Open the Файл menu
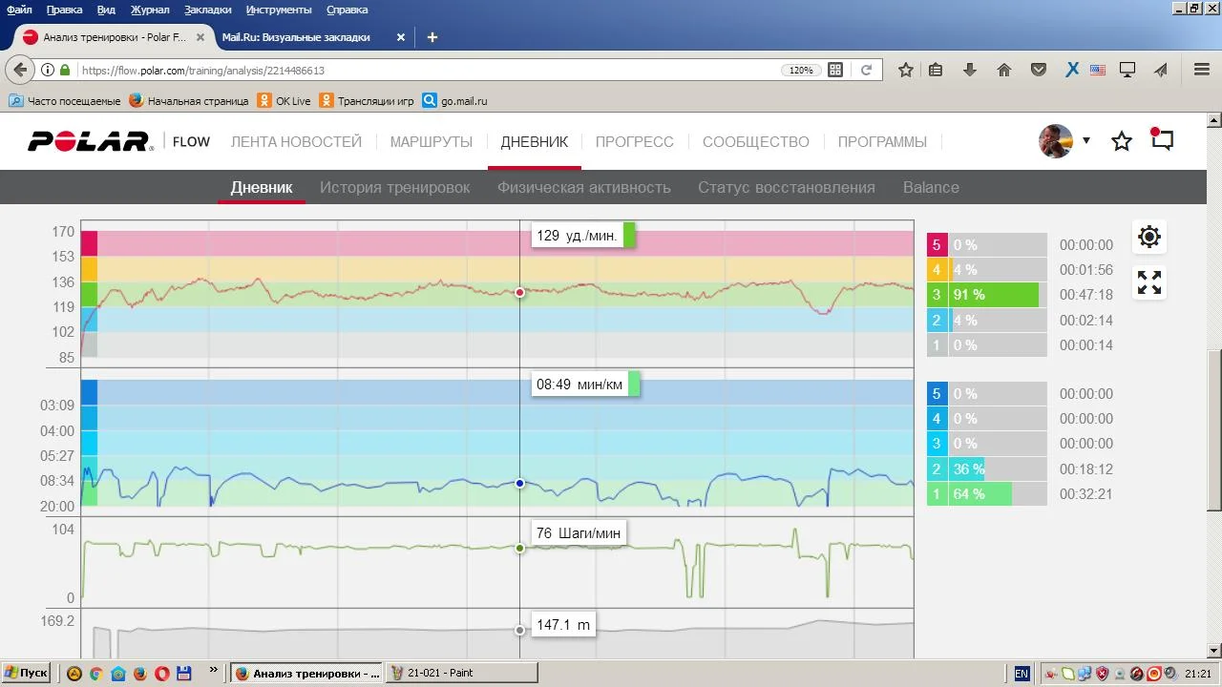Image resolution: width=1222 pixels, height=687 pixels. (x=19, y=10)
